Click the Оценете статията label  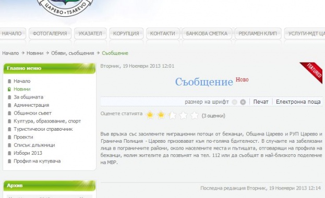[x=122, y=114]
